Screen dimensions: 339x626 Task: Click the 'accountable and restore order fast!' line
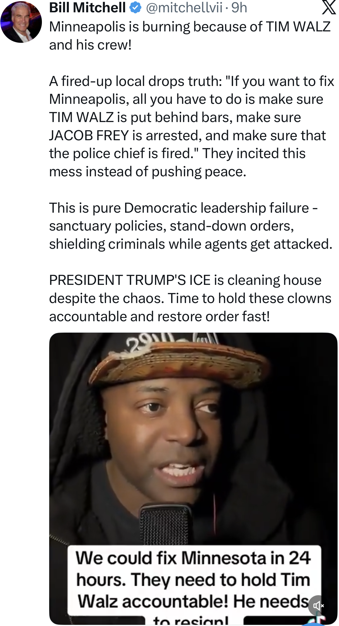click(159, 317)
